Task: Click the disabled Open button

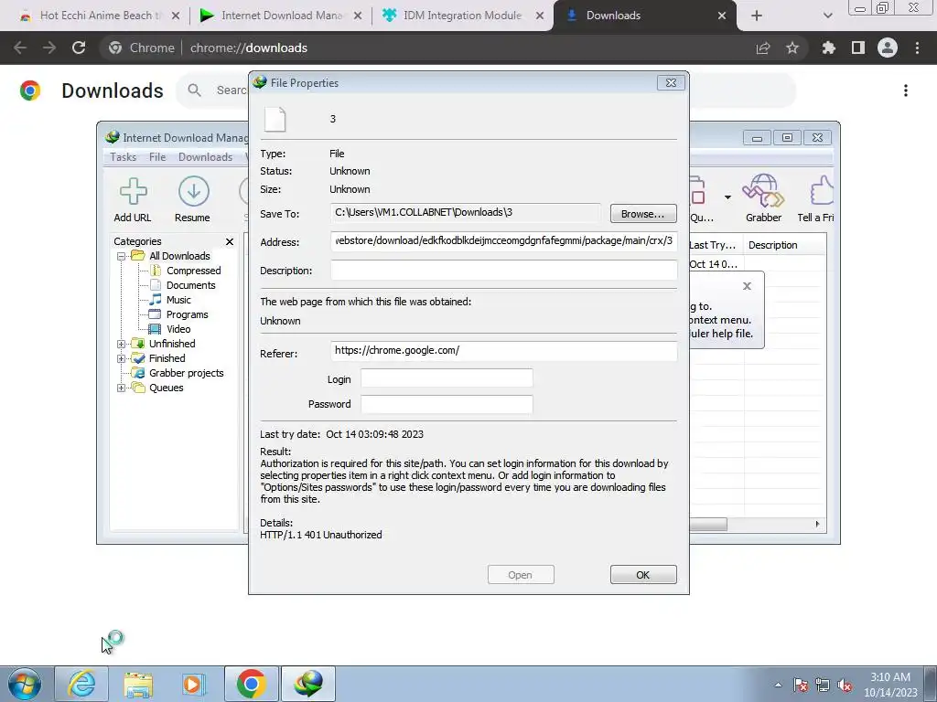Action: (521, 575)
